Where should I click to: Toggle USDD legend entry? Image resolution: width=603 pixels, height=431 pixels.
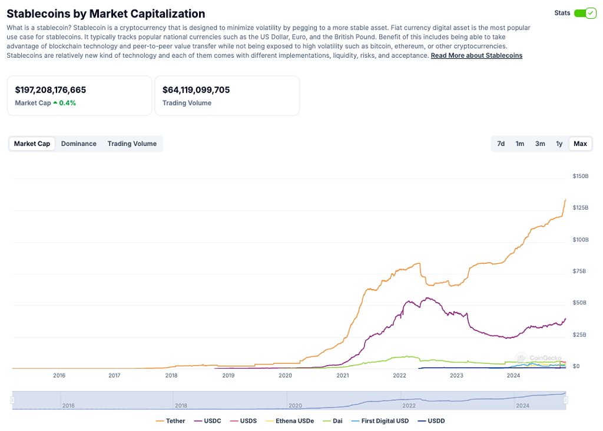(431, 421)
